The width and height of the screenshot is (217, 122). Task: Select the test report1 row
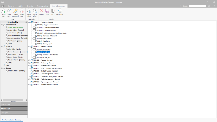(x=44, y=49)
